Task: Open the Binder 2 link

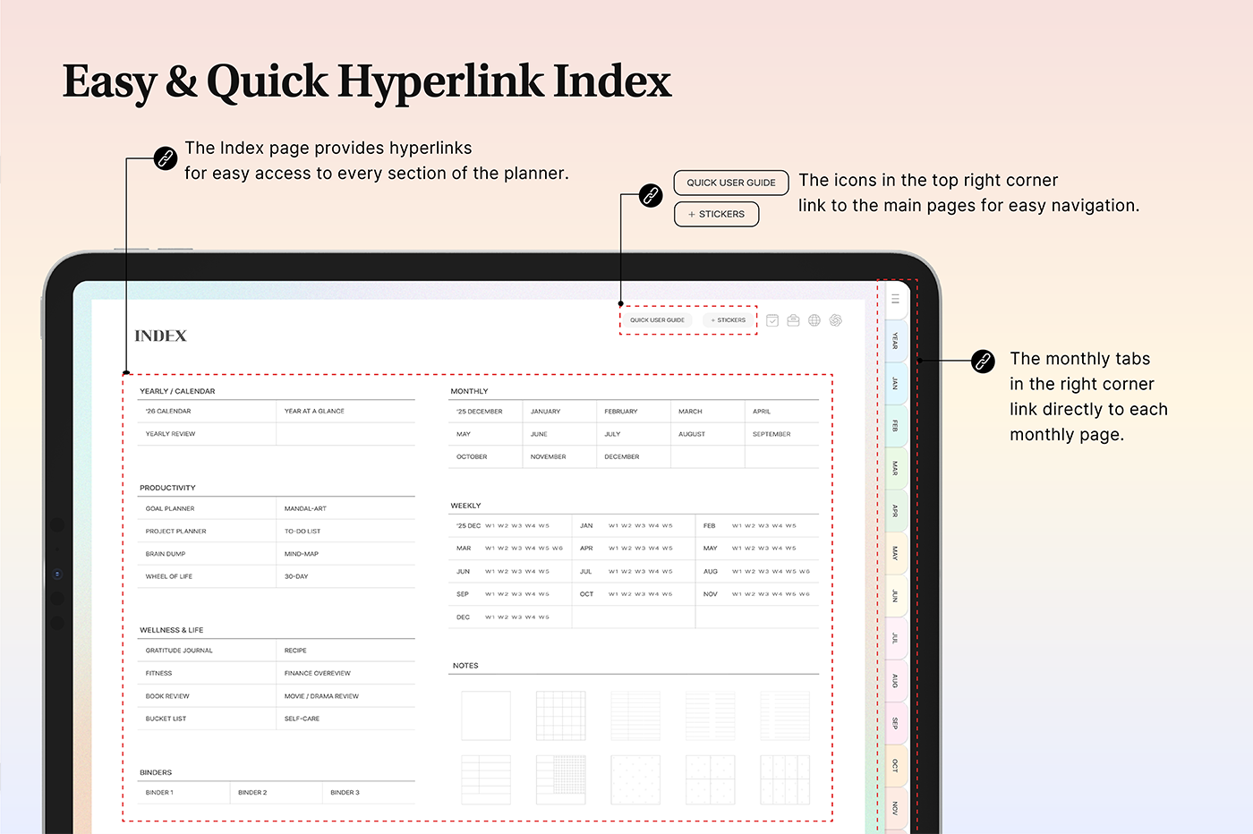Action: pos(252,793)
